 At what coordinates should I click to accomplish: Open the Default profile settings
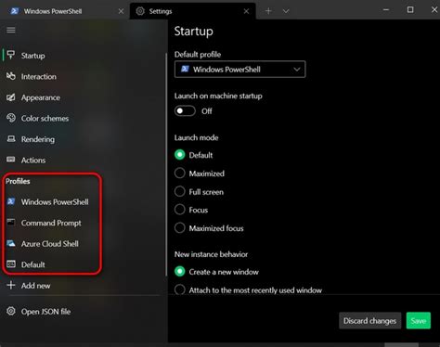84,264
